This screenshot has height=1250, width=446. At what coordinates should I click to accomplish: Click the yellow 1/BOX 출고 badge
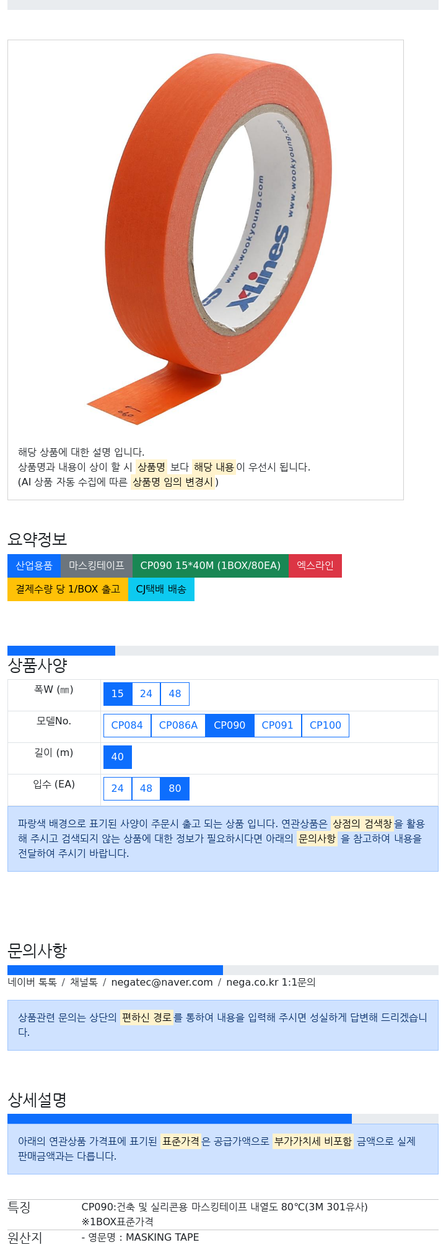click(68, 589)
